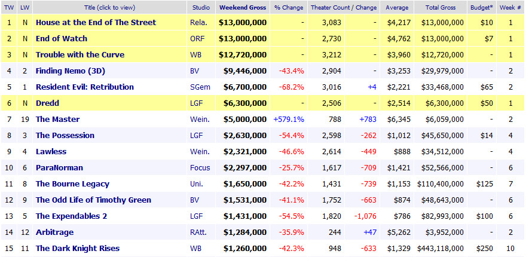
Task: Select the $9,446,000 weekend gross cell
Action: (245, 71)
